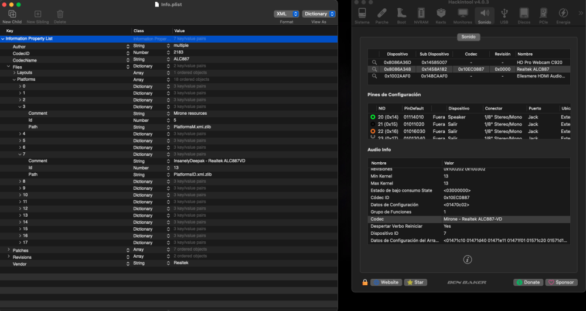Open the Dictionary View As dropdown

click(x=319, y=14)
